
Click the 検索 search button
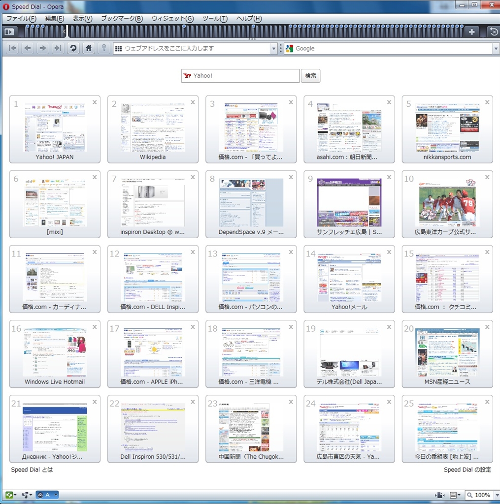pos(310,76)
